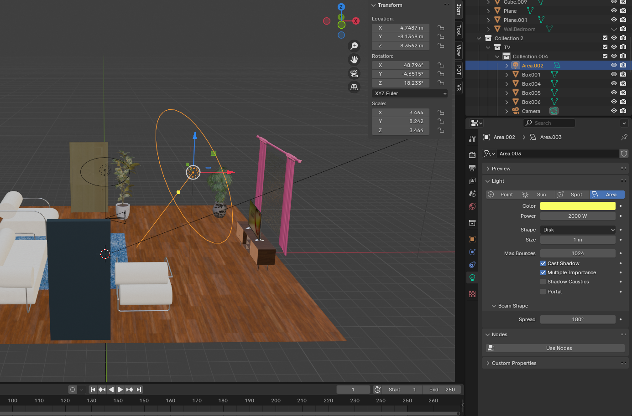Switch to the Tool sidebar tab
Screen dimensions: 632x416
pos(459,30)
